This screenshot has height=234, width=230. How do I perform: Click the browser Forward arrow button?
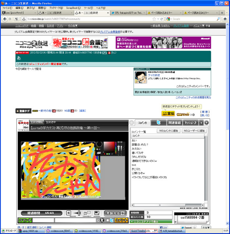10,19
